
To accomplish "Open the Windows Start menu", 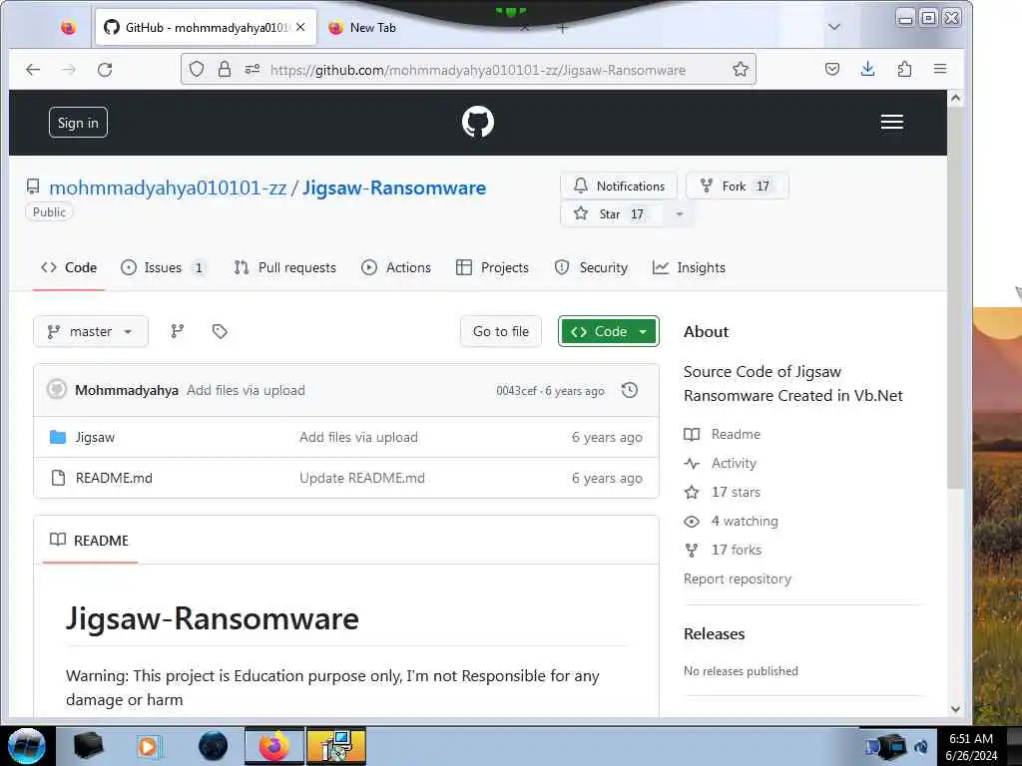I will coord(27,746).
